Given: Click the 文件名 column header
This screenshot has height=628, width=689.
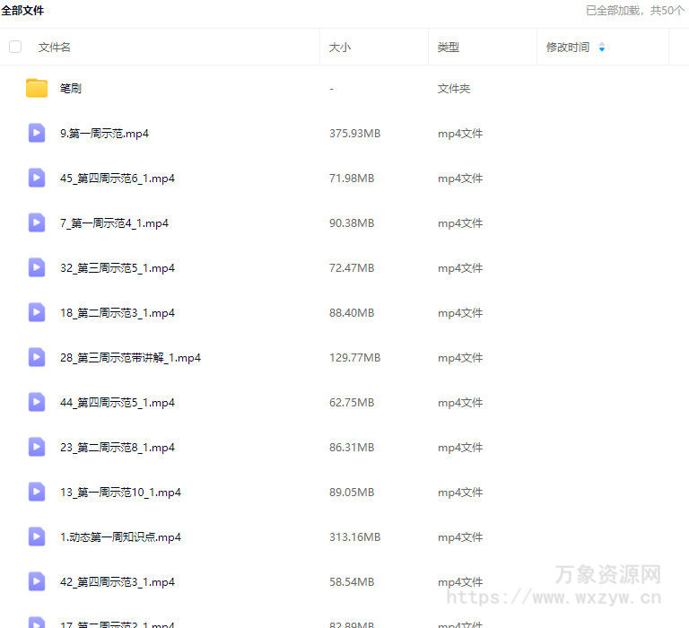Looking at the screenshot, I should [54, 47].
